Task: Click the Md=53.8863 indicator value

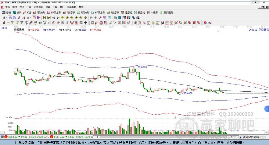Action: click(65, 30)
